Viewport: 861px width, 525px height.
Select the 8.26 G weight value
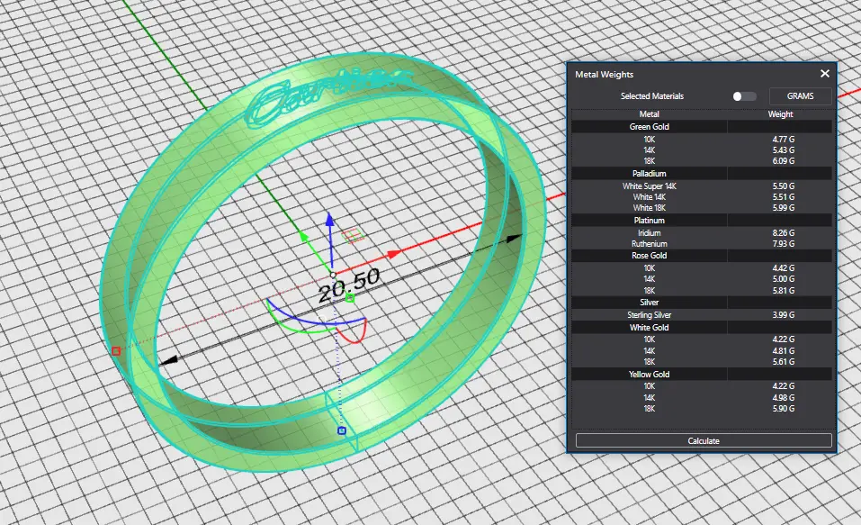tap(784, 232)
